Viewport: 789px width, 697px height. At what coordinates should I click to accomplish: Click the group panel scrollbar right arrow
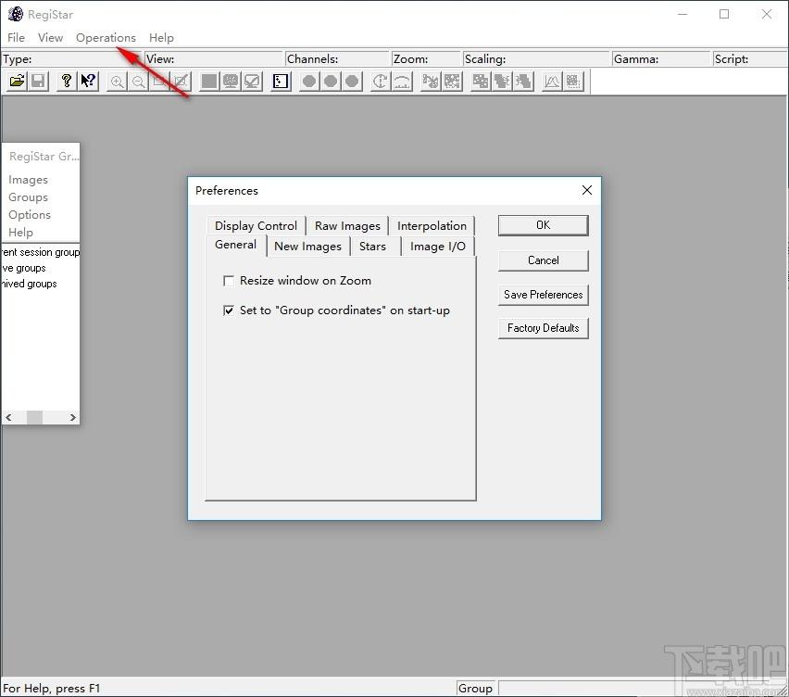pyautogui.click(x=72, y=417)
